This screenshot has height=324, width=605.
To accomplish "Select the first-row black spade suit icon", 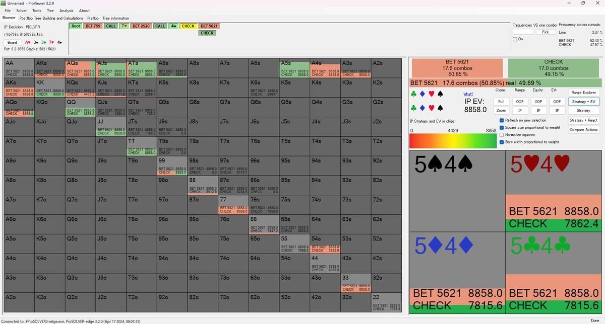I will (x=440, y=94).
